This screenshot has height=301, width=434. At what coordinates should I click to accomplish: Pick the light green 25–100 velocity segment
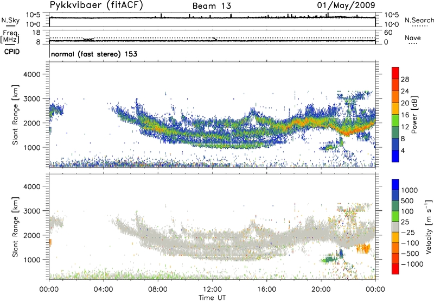[395, 216]
